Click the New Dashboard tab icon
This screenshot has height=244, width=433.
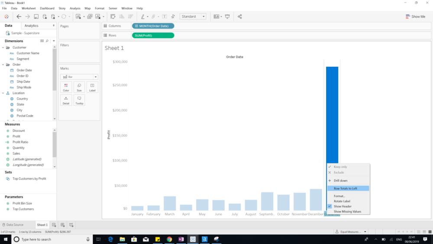click(x=63, y=225)
